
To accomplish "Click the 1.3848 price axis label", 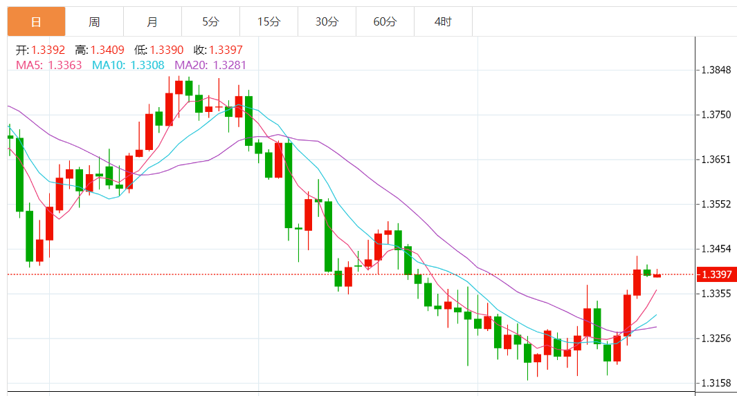I will pos(716,70).
